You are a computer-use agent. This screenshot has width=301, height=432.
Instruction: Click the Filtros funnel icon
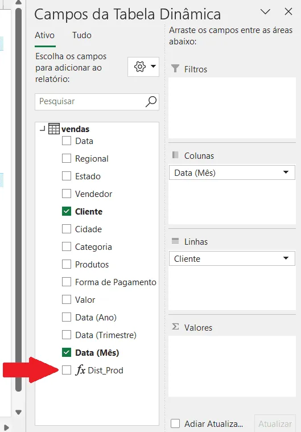tap(175, 68)
